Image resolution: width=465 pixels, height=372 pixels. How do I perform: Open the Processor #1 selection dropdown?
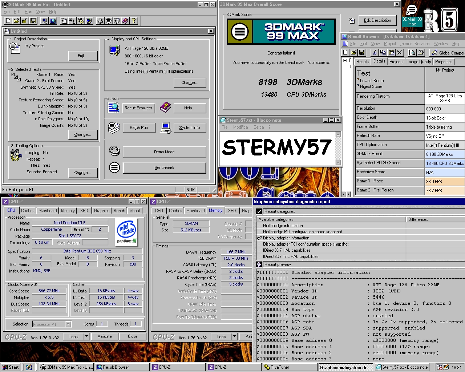click(x=68, y=324)
